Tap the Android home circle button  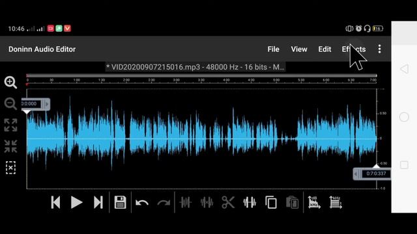[404, 117]
